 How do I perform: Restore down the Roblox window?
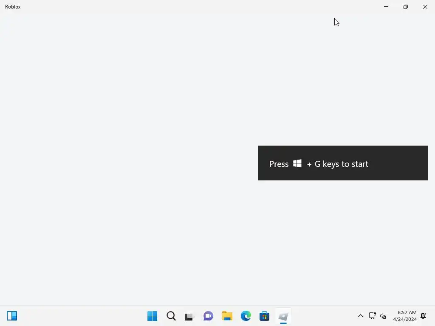tap(406, 7)
